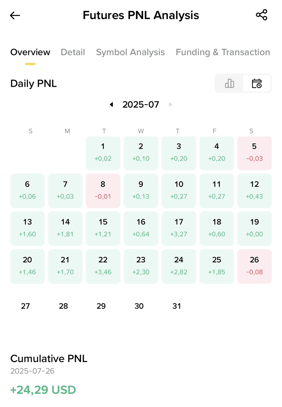282x407 pixels.
Task: Tap the share icon
Action: pos(261,15)
